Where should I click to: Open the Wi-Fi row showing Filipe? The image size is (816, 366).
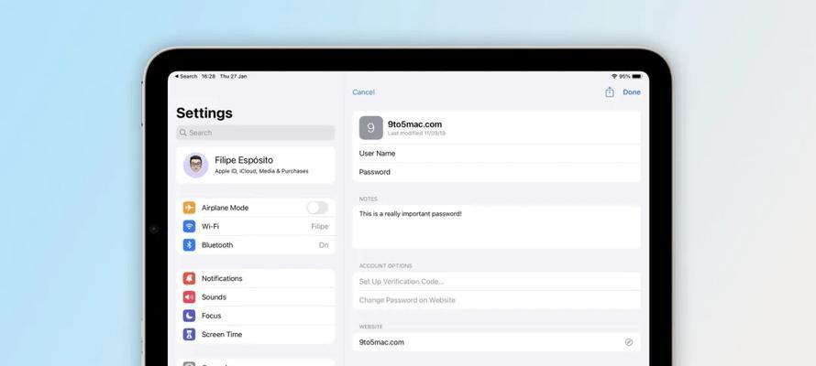(256, 226)
